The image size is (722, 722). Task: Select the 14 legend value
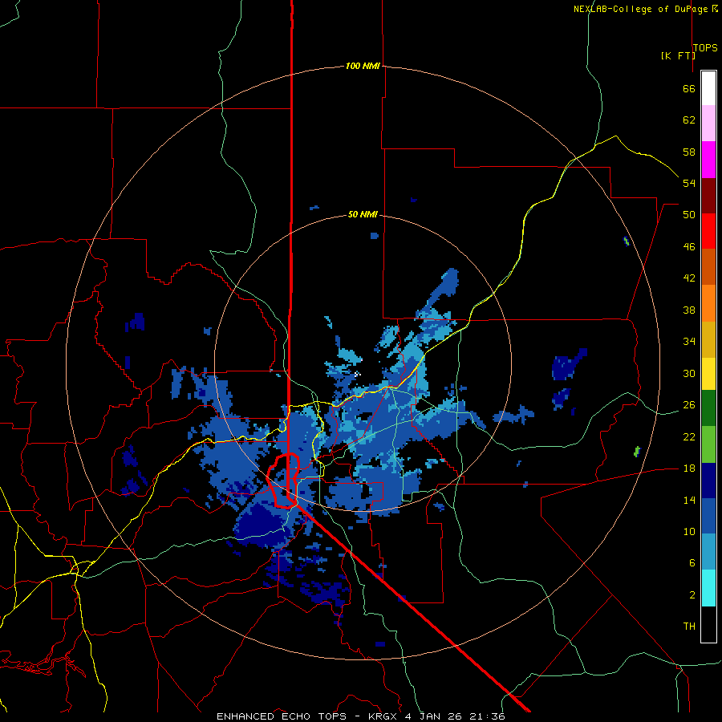click(689, 500)
